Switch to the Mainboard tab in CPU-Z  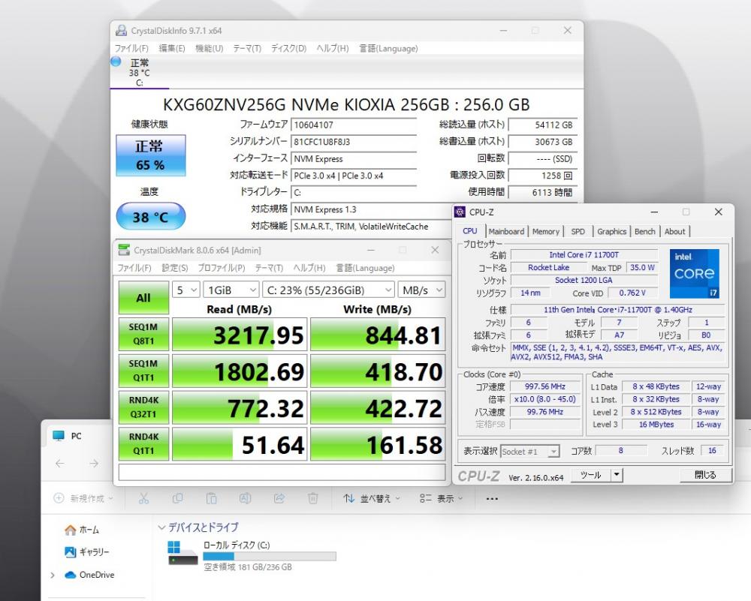pos(506,232)
